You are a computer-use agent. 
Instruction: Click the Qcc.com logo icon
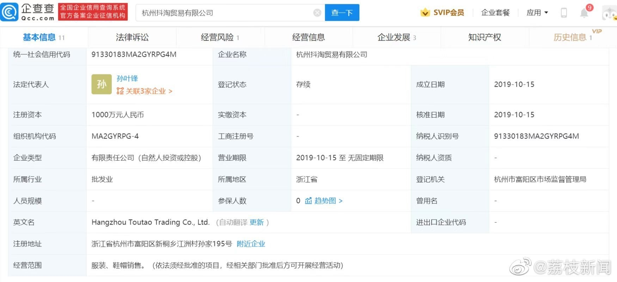coord(10,12)
